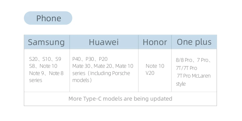Select Note 10 in the Honor column
The image size is (242, 121).
pos(155,66)
